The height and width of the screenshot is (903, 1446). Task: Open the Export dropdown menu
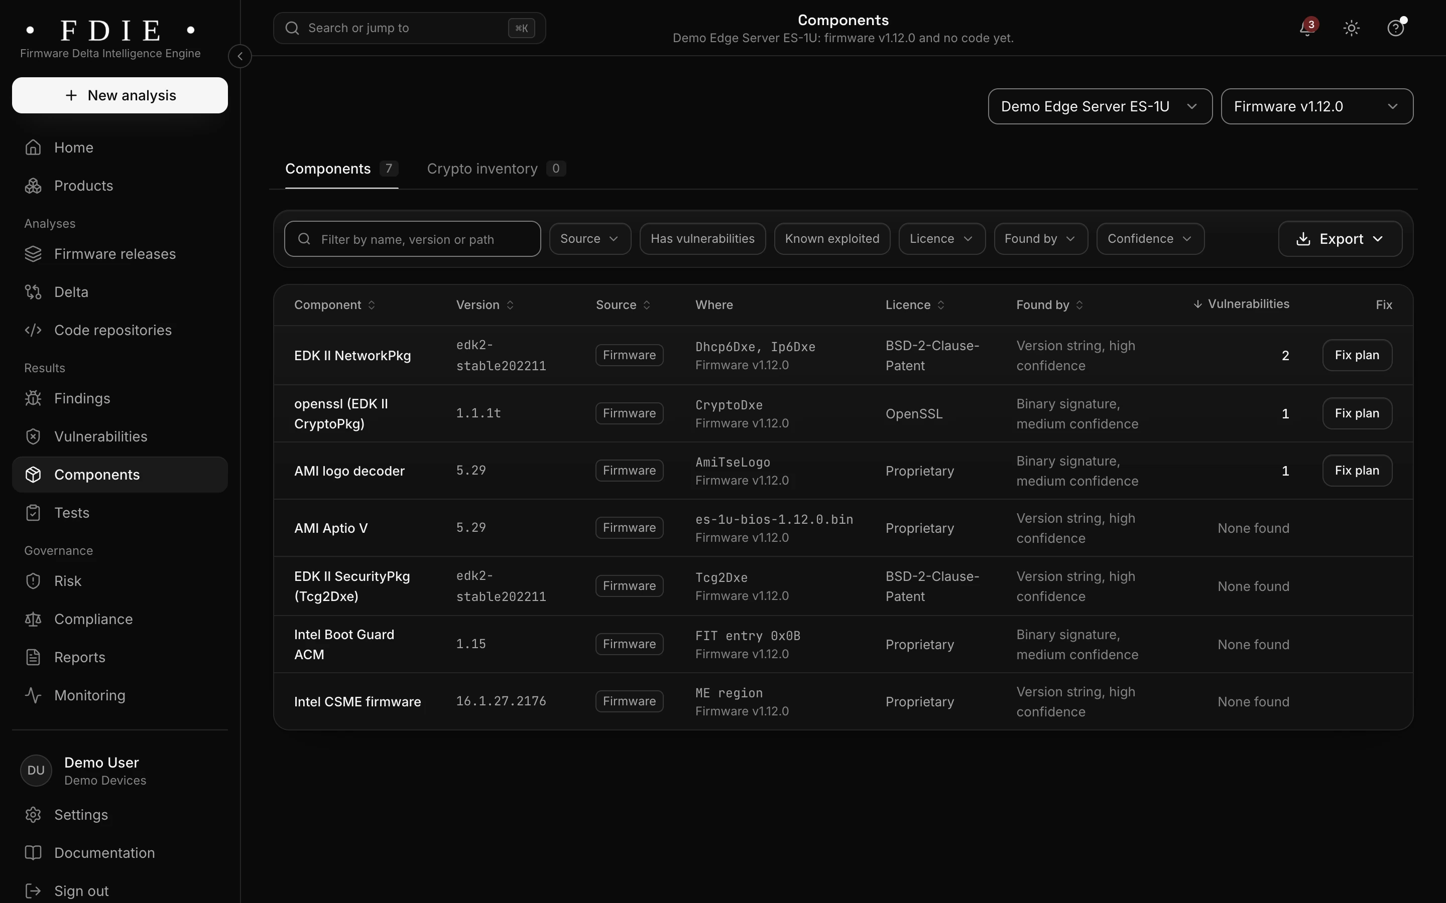(x=1340, y=239)
